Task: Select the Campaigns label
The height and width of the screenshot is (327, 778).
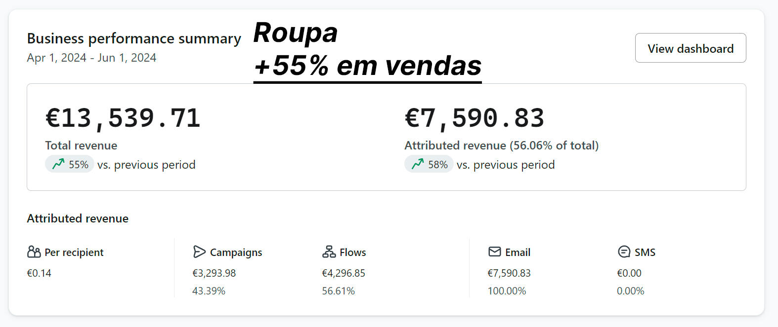Action: pyautogui.click(x=236, y=253)
